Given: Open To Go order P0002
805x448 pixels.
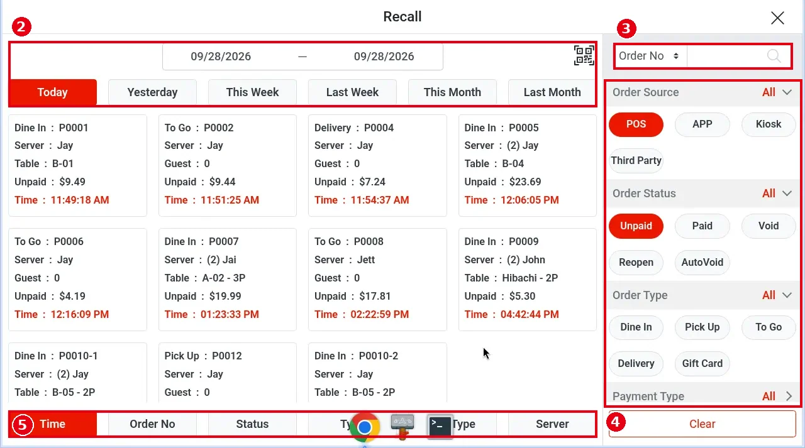Looking at the screenshot, I should [x=228, y=165].
